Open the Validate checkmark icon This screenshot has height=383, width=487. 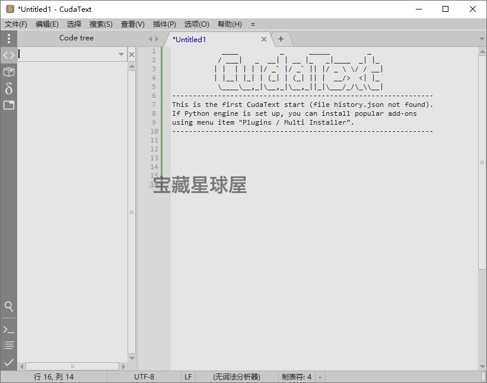click(x=9, y=362)
